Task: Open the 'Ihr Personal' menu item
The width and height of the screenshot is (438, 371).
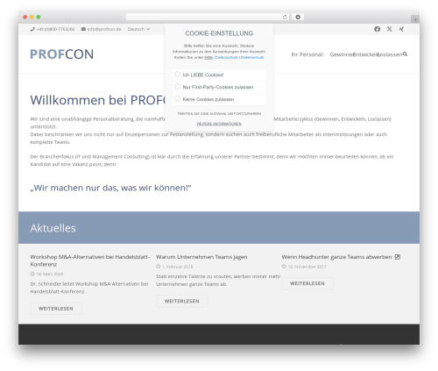Action: coord(307,54)
